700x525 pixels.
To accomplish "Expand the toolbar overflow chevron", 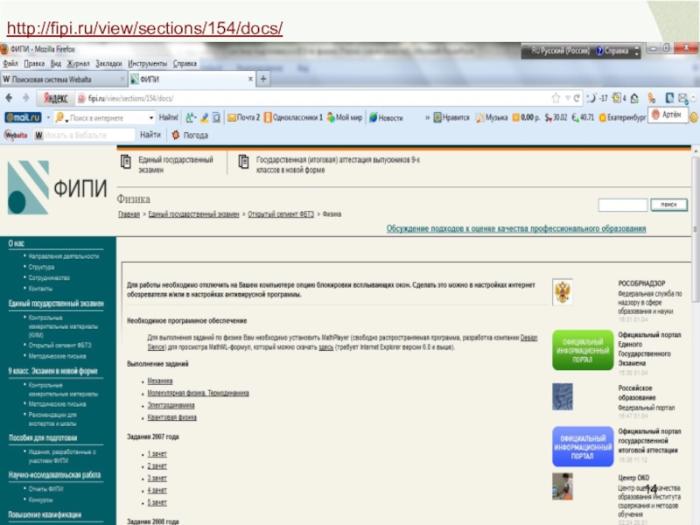I will point(427,118).
